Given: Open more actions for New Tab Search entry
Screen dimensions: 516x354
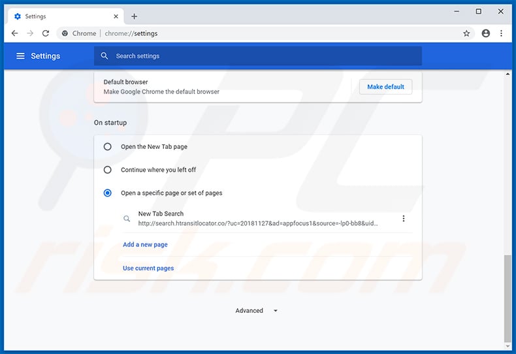Looking at the screenshot, I should click(404, 218).
